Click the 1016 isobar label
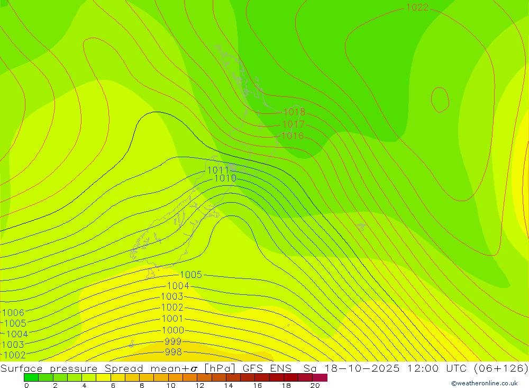 293,136
